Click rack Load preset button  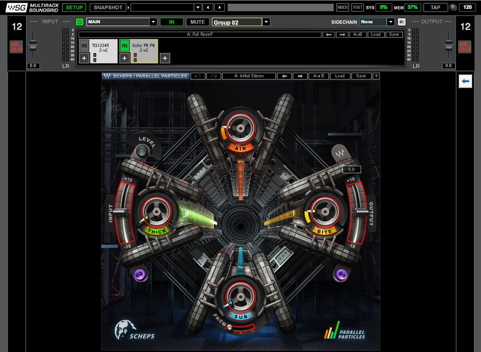[x=376, y=35]
